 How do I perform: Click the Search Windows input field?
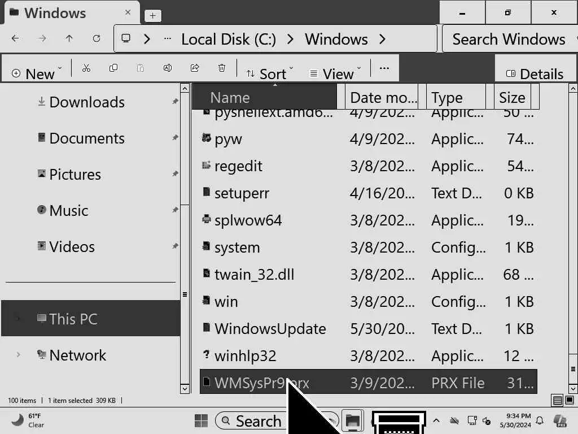[x=509, y=39]
